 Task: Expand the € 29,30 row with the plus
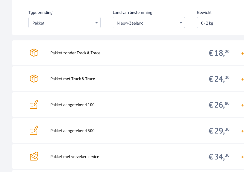coord(242,131)
